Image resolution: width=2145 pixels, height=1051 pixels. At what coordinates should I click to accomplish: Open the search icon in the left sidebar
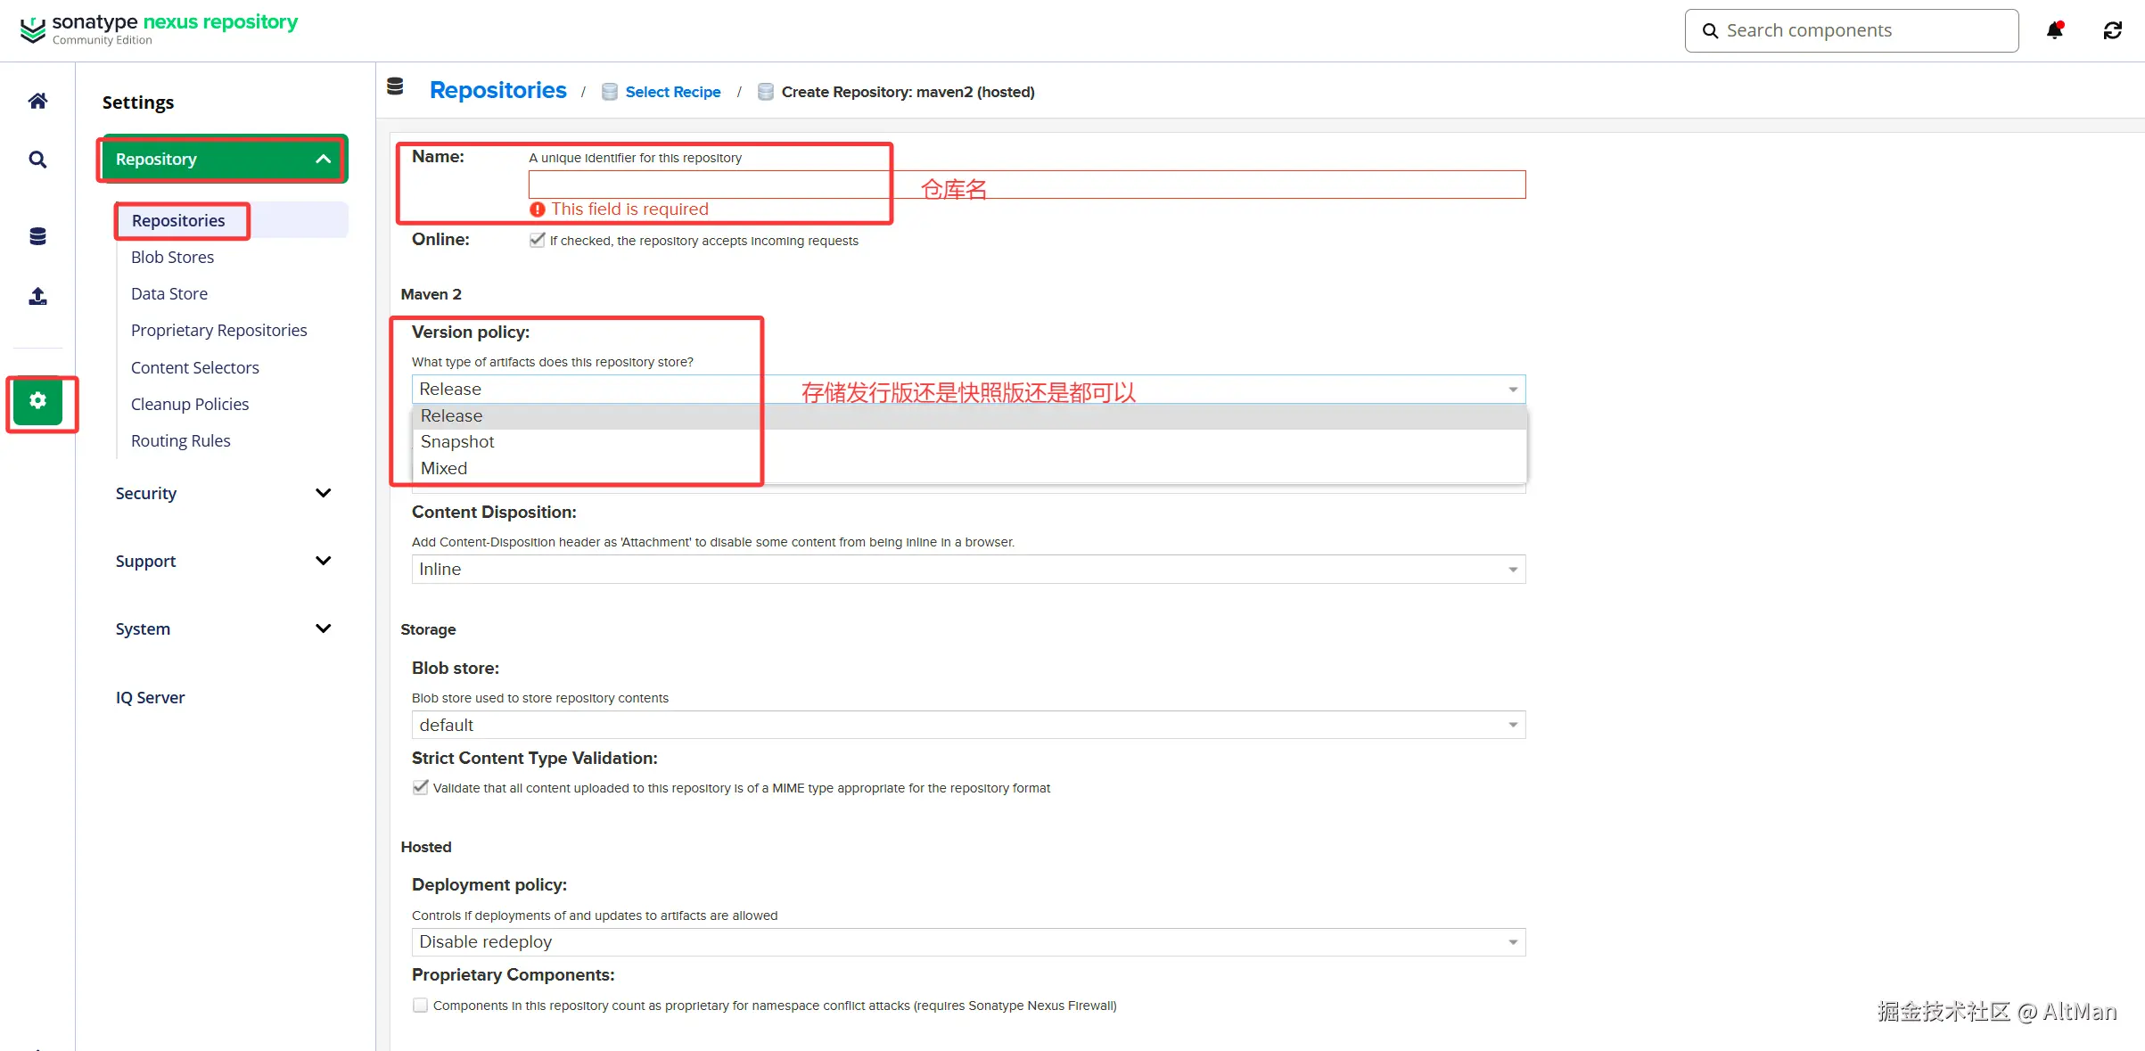click(37, 160)
